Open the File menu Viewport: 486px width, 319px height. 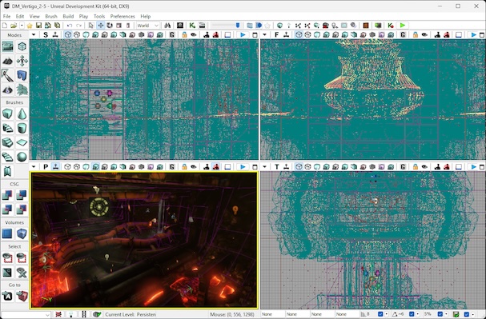[6, 16]
